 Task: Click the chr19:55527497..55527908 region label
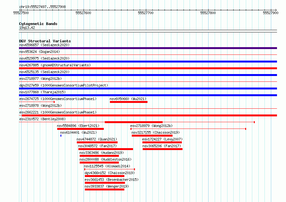pyautogui.click(x=42, y=7)
